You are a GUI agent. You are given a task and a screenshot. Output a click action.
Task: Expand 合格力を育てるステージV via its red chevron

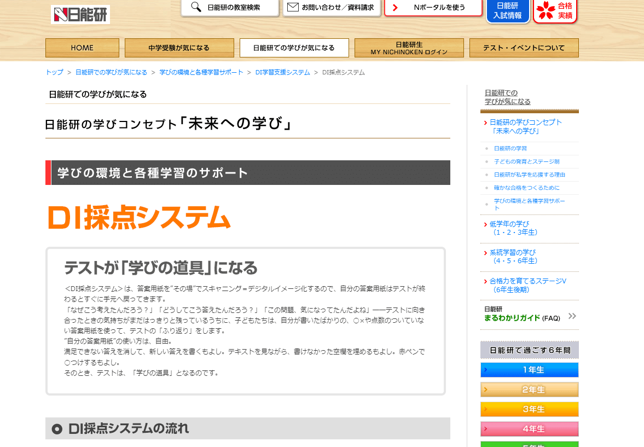485,281
